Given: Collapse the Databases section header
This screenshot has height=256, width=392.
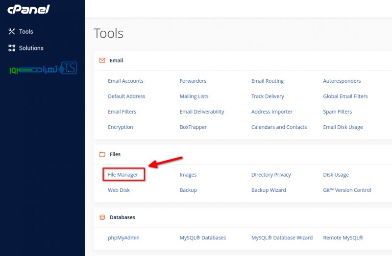Looking at the screenshot, I should [122, 217].
